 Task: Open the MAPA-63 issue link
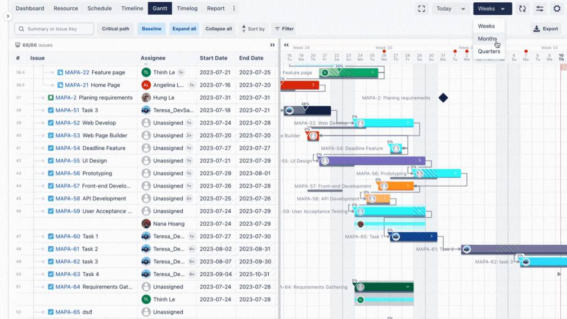(67, 274)
